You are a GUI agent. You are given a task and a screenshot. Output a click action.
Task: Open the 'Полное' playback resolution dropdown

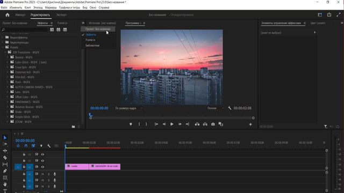coord(216,108)
